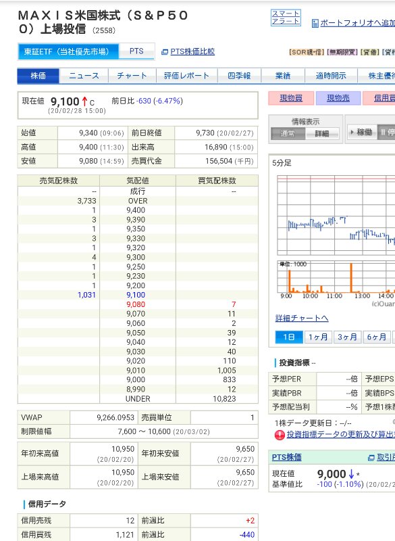
Task: Click the 9,050 bid price
Action: coord(136,333)
